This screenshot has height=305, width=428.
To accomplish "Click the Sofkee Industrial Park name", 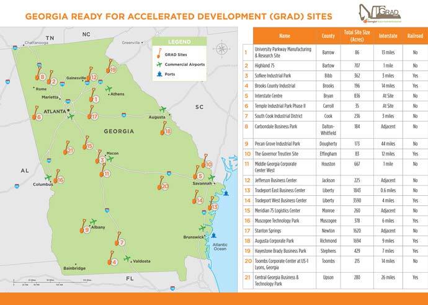I will coord(273,76).
